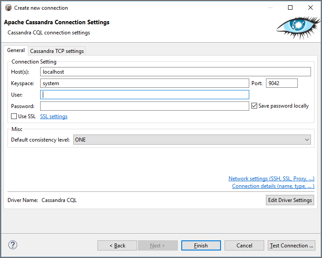This screenshot has height=258, width=322.
Task: Focus the Host(s) input field
Action: coord(175,72)
